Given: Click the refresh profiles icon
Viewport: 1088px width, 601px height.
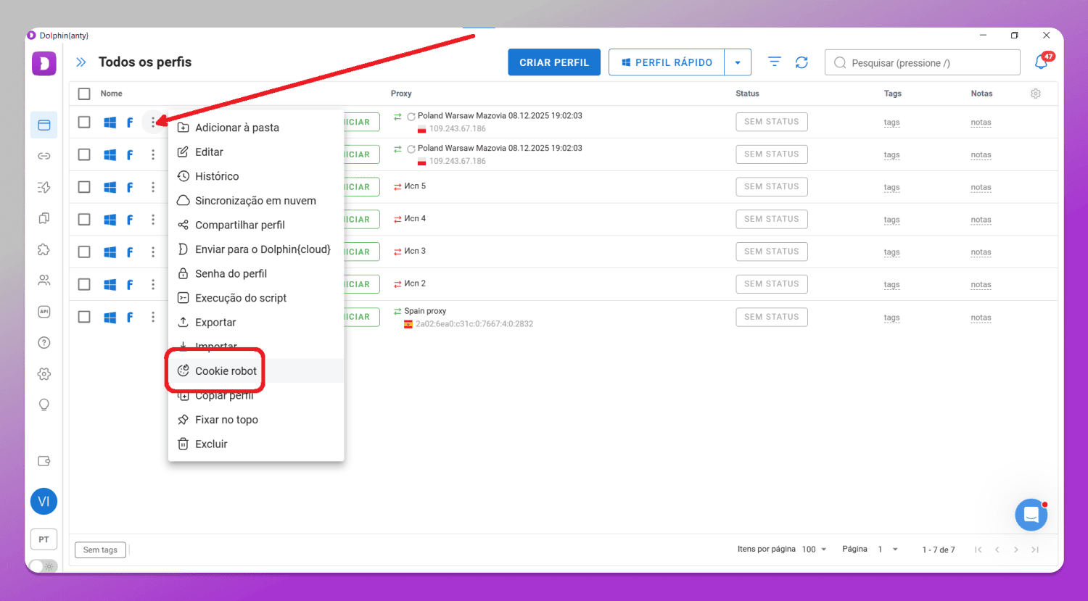Looking at the screenshot, I should coord(801,62).
